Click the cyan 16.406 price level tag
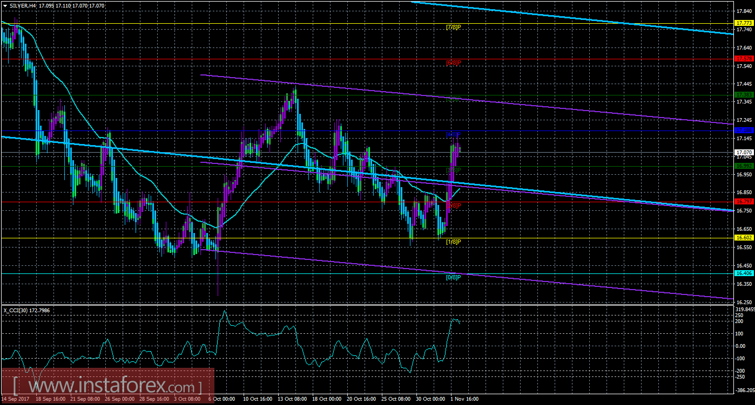755x405 pixels. tap(743, 273)
